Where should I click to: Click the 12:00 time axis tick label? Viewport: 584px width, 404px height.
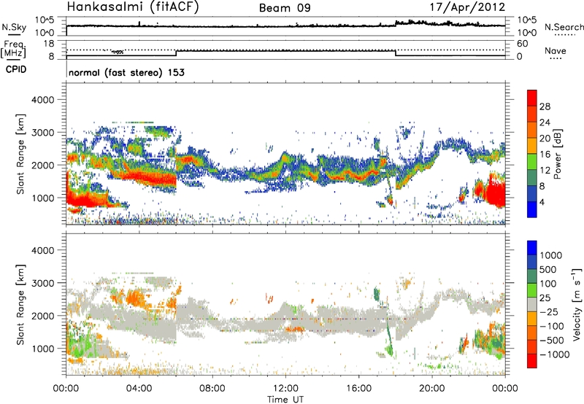tap(285, 389)
